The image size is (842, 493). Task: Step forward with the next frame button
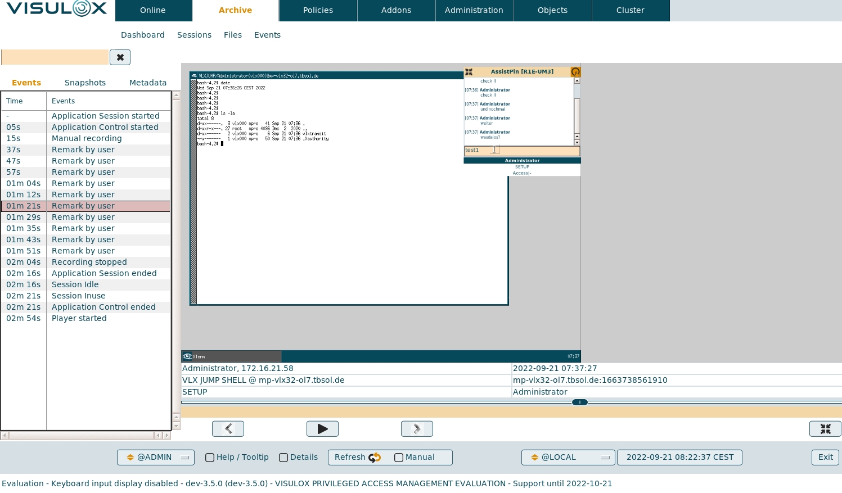click(417, 429)
